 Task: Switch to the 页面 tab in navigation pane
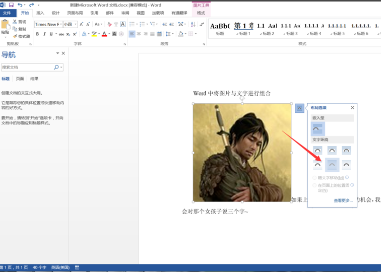click(20, 79)
